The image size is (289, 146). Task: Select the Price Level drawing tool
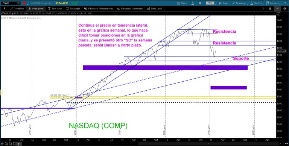click(x=36, y=9)
